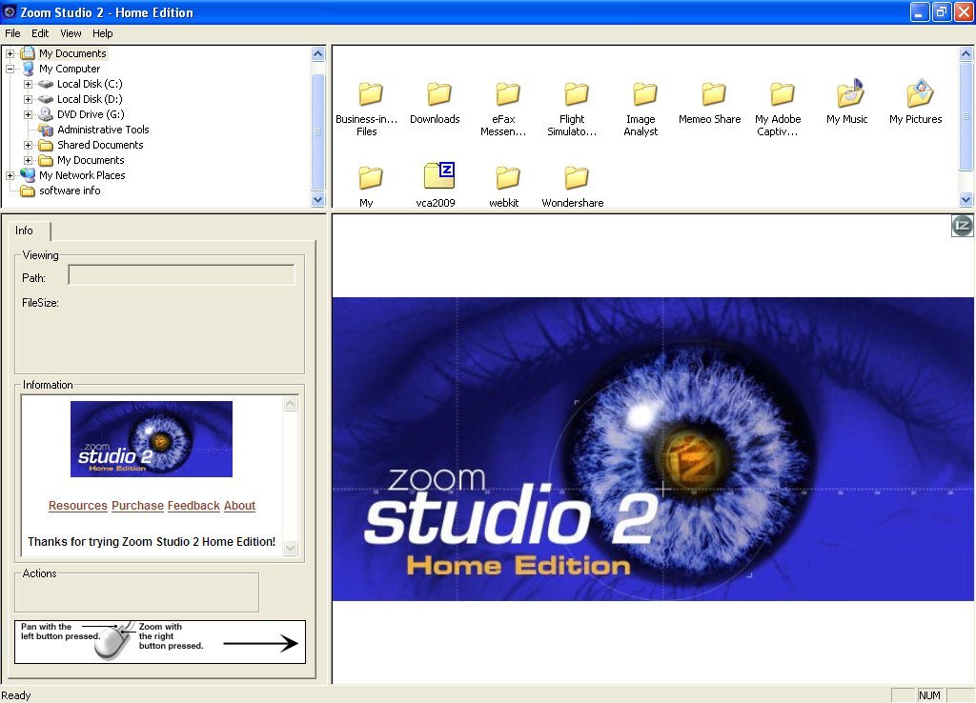
Task: Click the Purchase link
Action: tap(137, 506)
